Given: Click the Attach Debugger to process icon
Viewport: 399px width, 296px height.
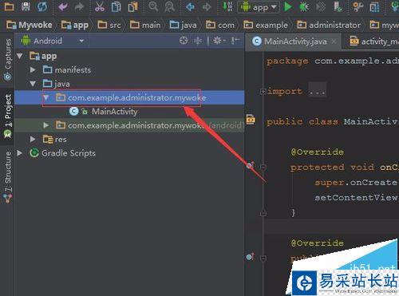Looking at the screenshot, I should point(338,6).
